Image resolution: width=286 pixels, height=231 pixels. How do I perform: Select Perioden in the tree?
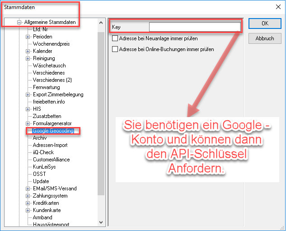coord(42,37)
